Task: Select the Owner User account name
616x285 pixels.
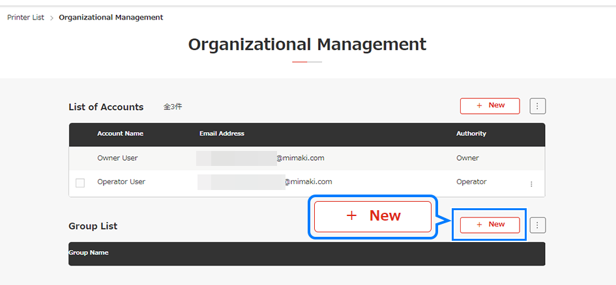Action: [x=117, y=158]
